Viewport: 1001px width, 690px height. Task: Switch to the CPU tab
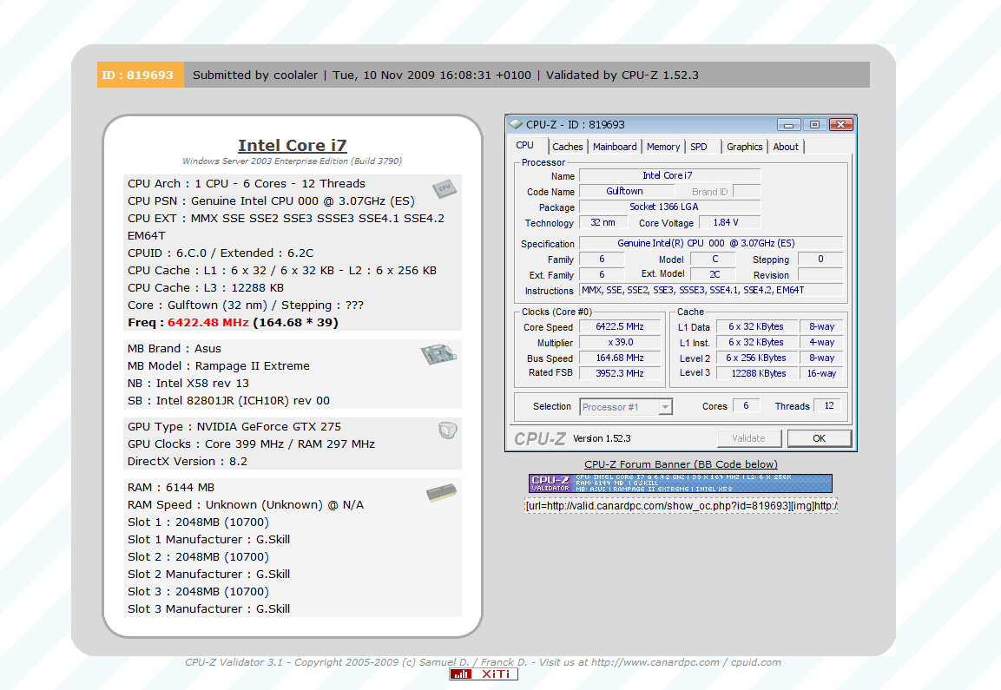[524, 146]
